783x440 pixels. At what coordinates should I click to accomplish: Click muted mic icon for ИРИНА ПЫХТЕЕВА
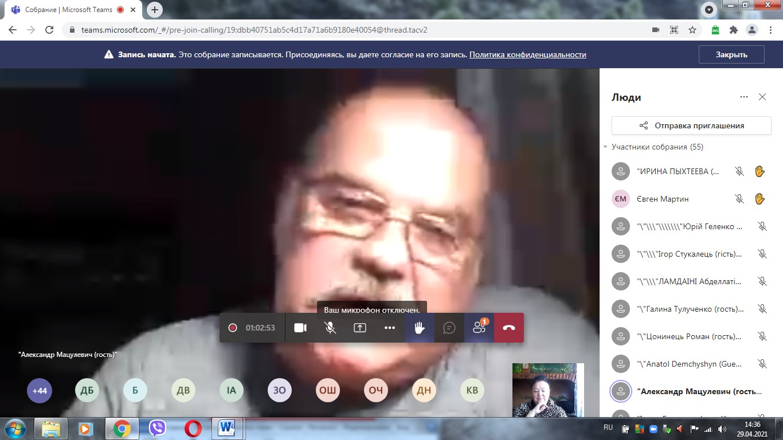739,171
